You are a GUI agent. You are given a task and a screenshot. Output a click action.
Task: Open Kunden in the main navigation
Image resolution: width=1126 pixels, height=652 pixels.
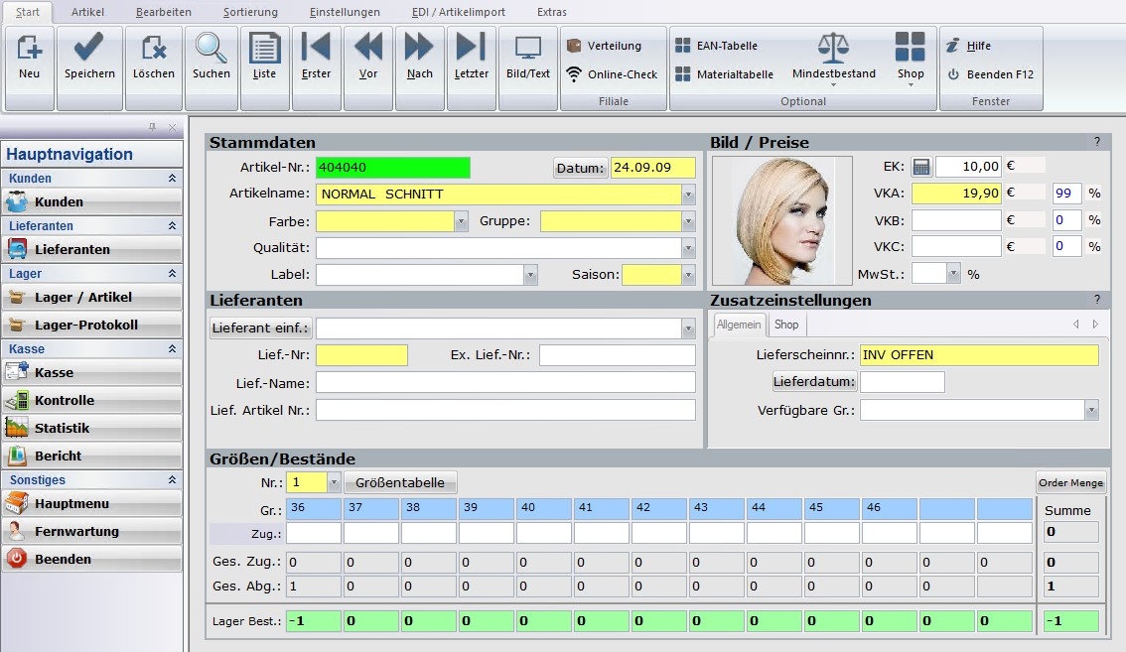(x=92, y=201)
